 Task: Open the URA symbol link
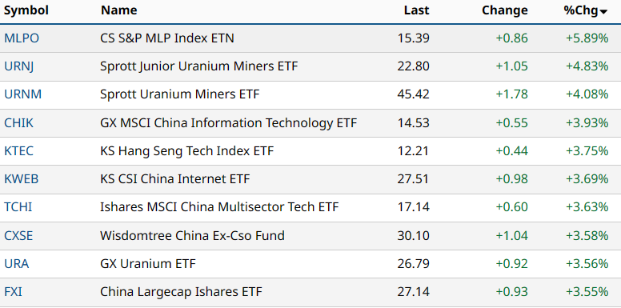17,264
